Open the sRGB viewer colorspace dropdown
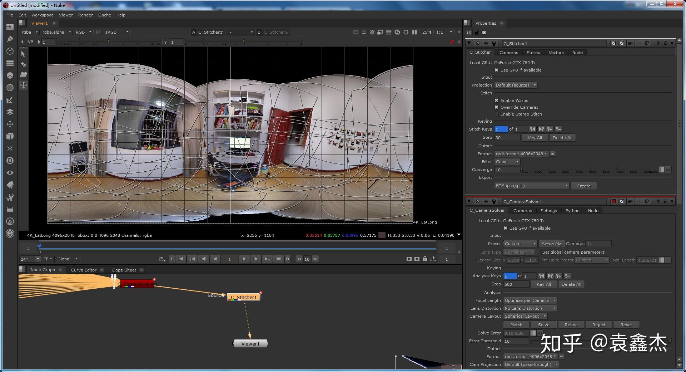This screenshot has width=686, height=372. tap(116, 32)
